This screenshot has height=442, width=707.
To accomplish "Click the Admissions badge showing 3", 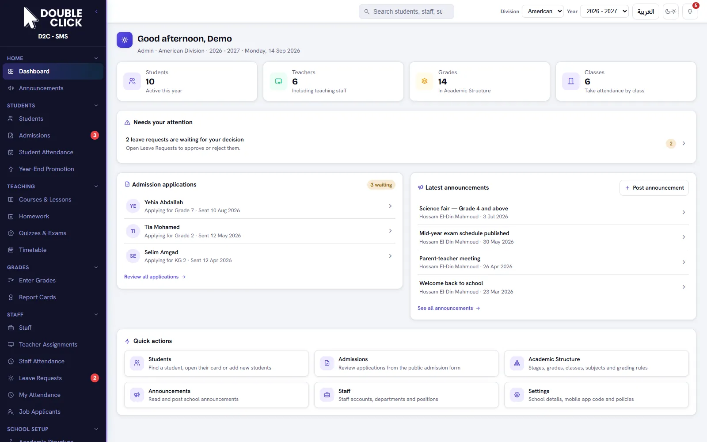I will click(95, 135).
